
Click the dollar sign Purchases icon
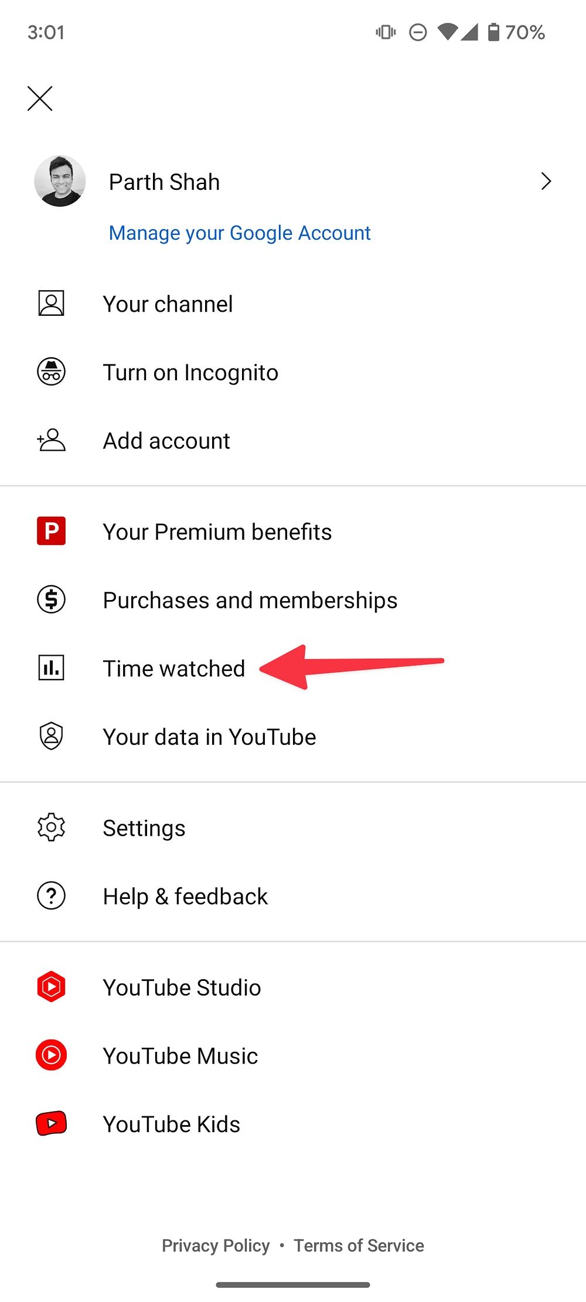pyautogui.click(x=52, y=599)
